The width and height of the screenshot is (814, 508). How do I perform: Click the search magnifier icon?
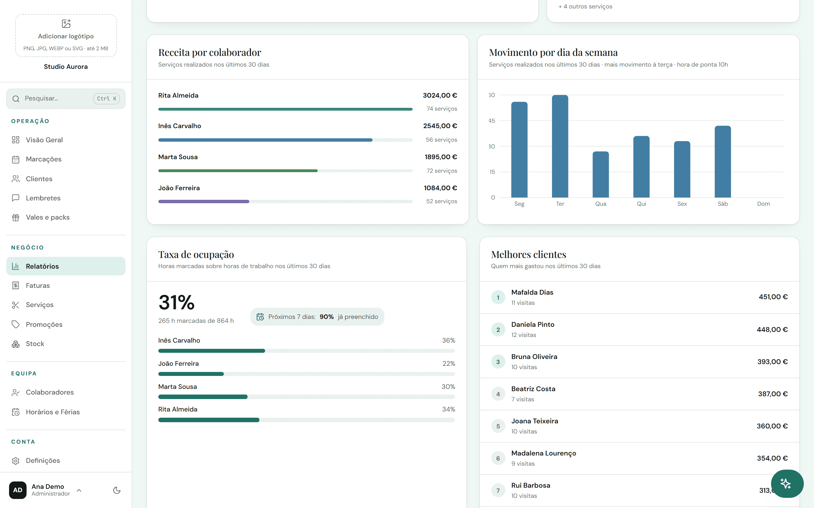tap(16, 99)
